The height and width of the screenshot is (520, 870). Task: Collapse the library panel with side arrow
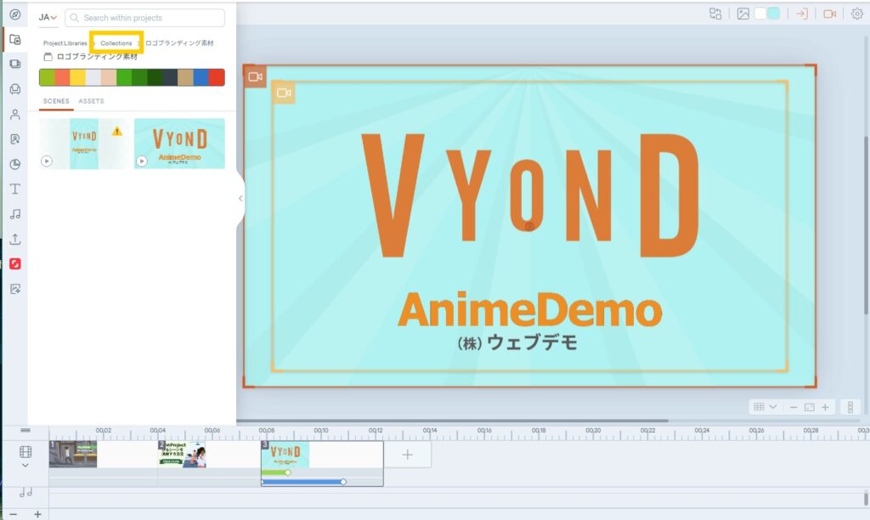tap(240, 198)
